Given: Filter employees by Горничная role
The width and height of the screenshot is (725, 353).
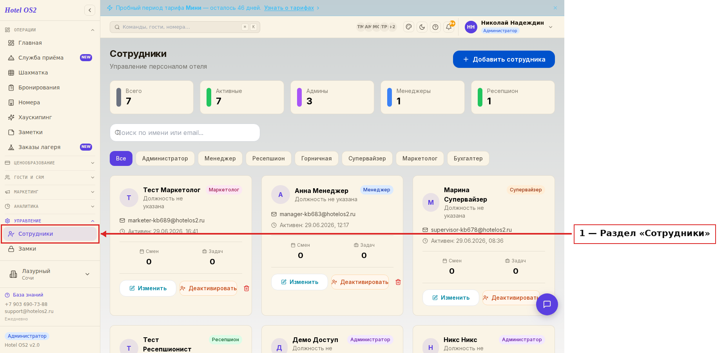Looking at the screenshot, I should (x=317, y=158).
